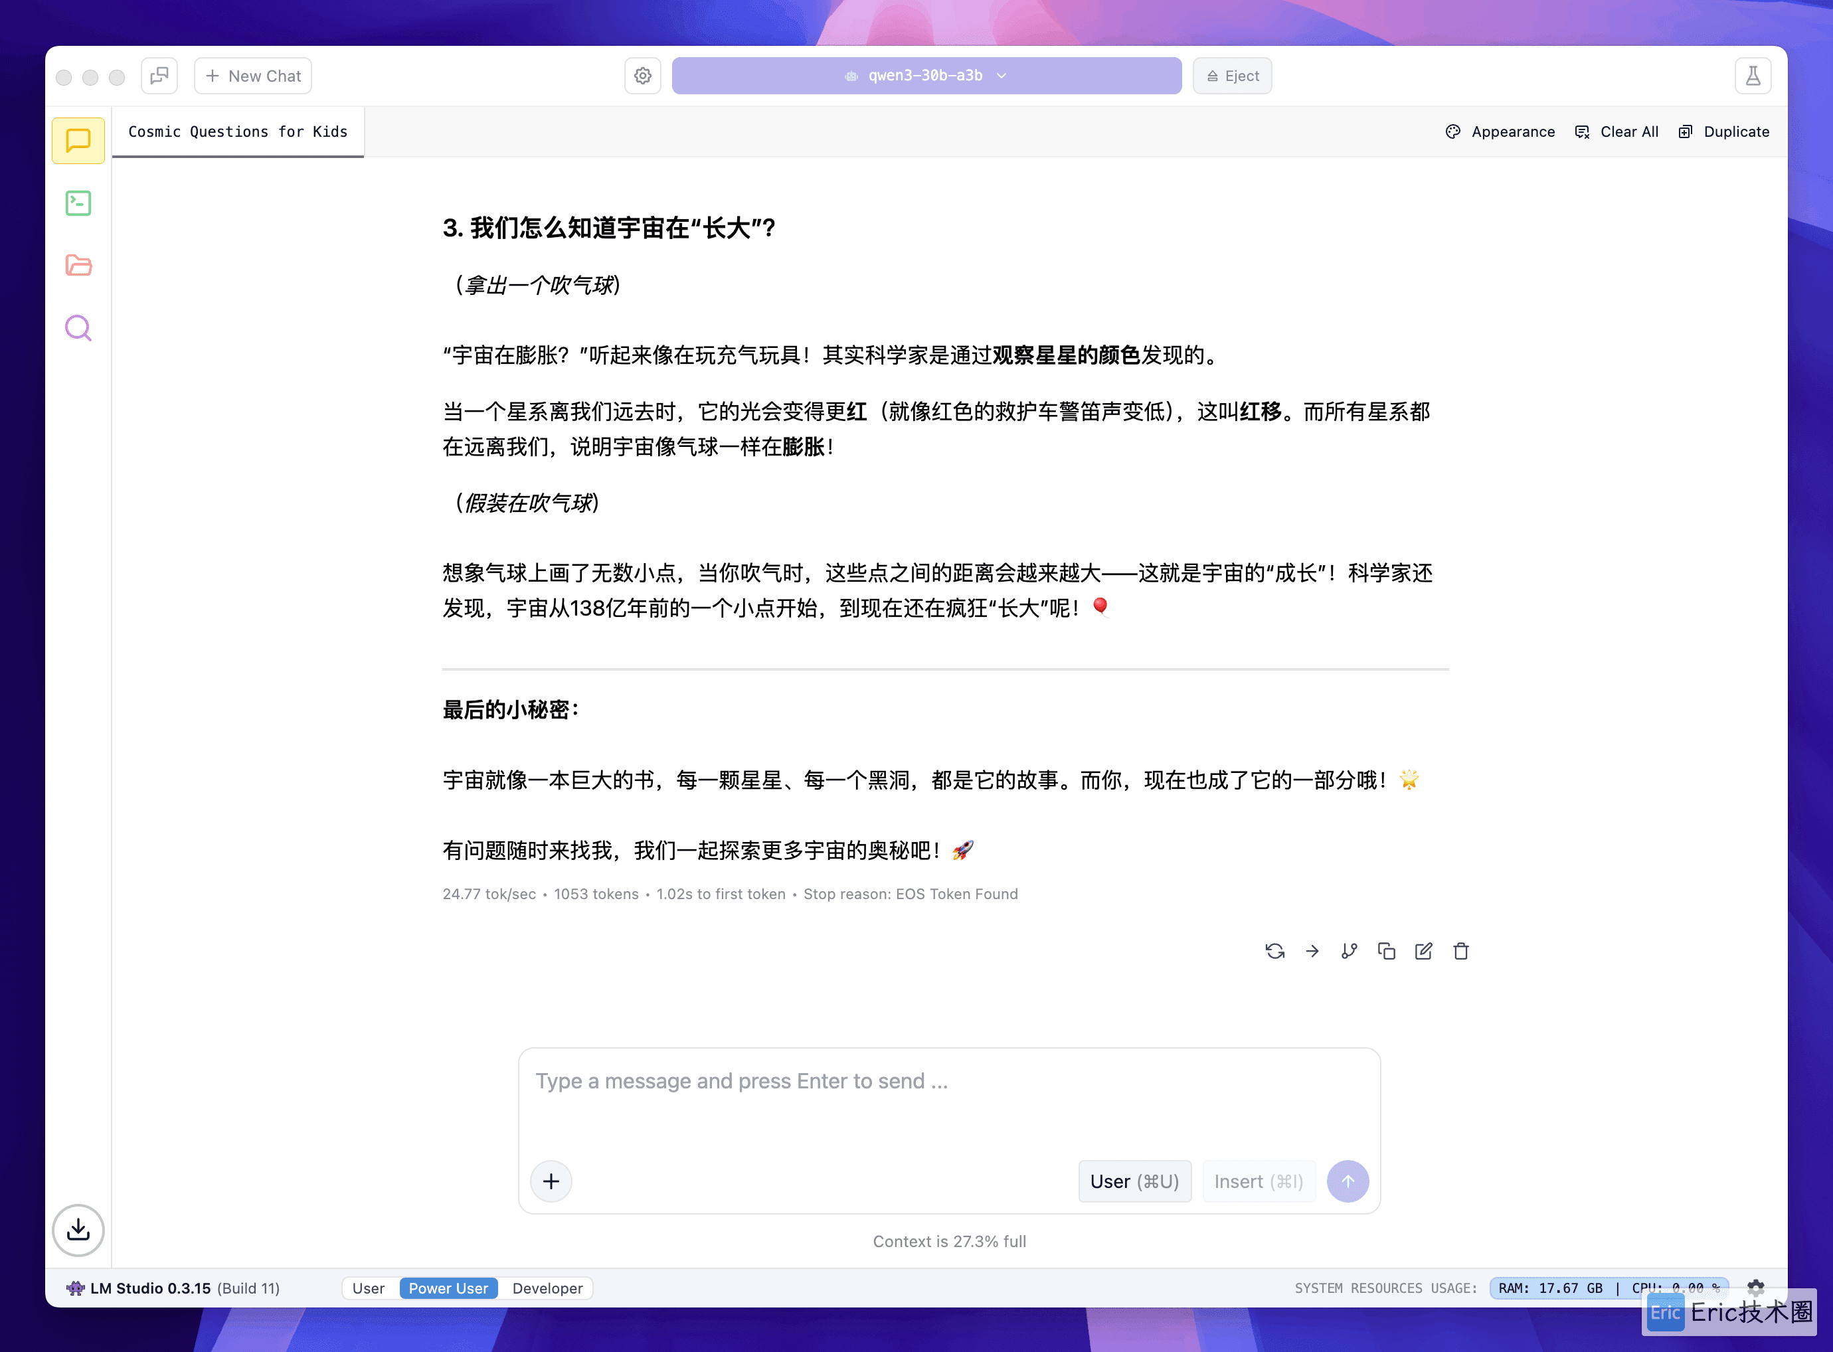1833x1352 pixels.
Task: Open the Chat sidebar icon
Action: click(78, 141)
